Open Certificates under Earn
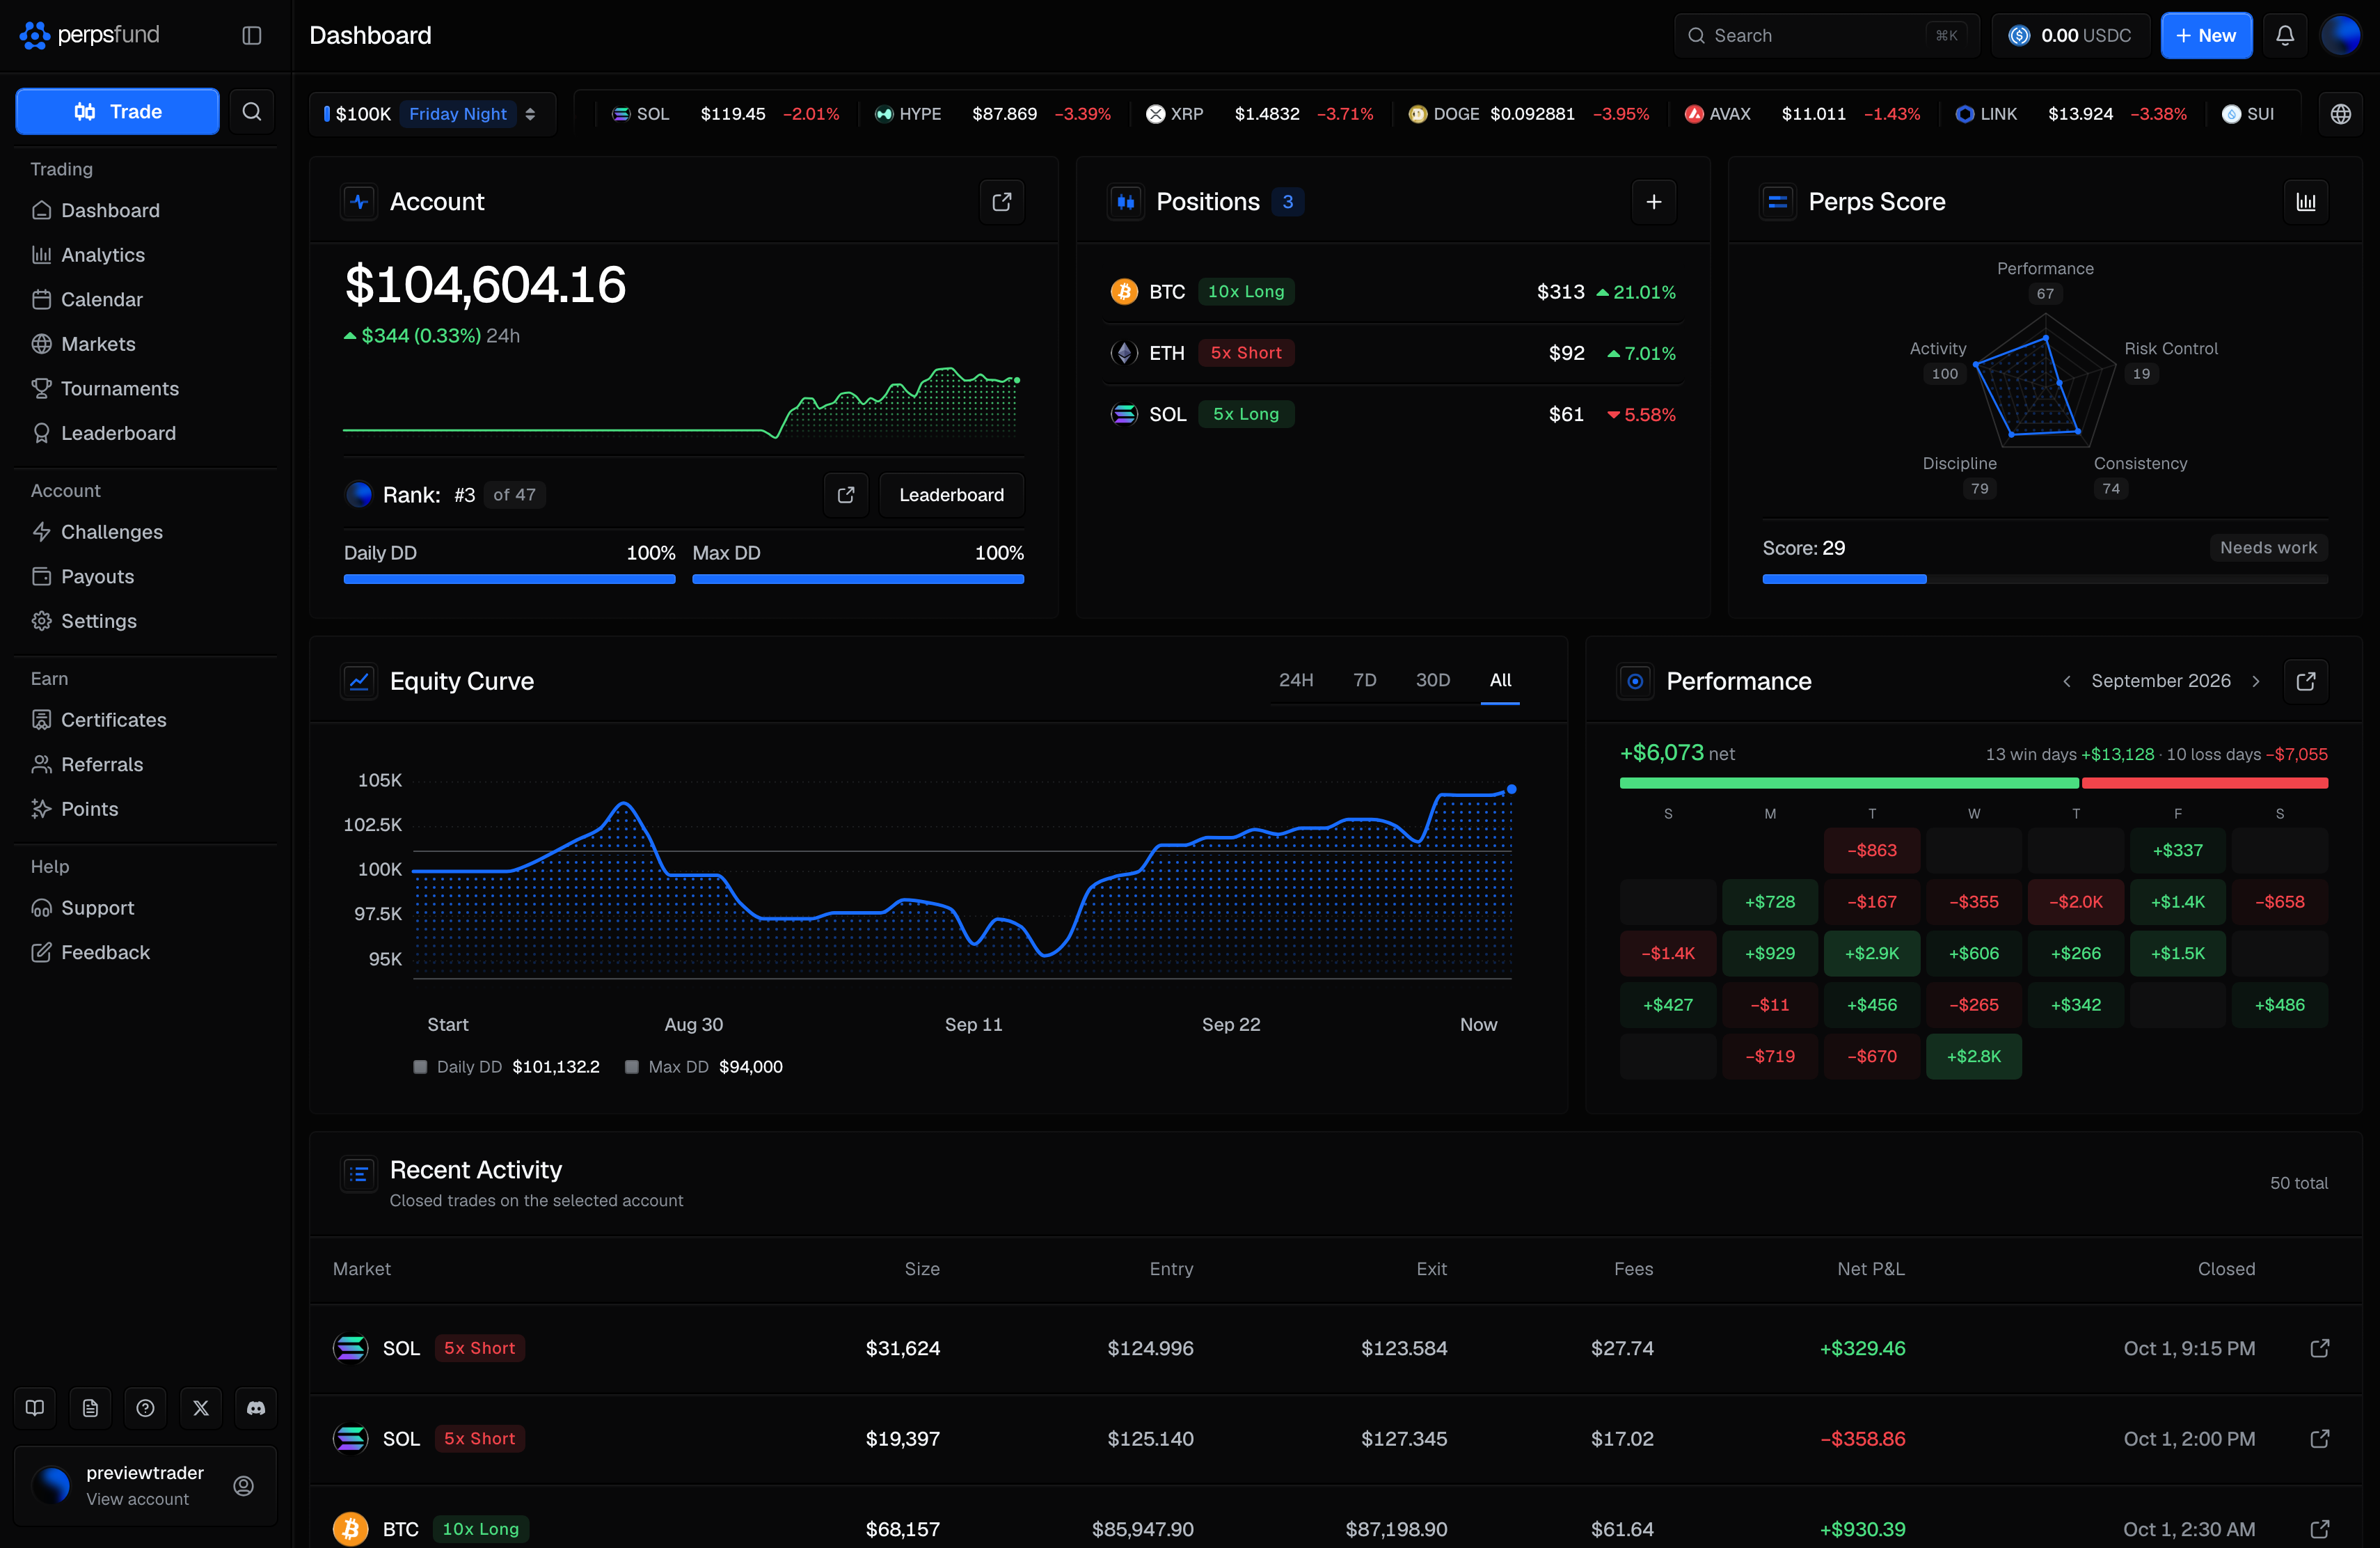This screenshot has height=1548, width=2380. click(x=145, y=720)
